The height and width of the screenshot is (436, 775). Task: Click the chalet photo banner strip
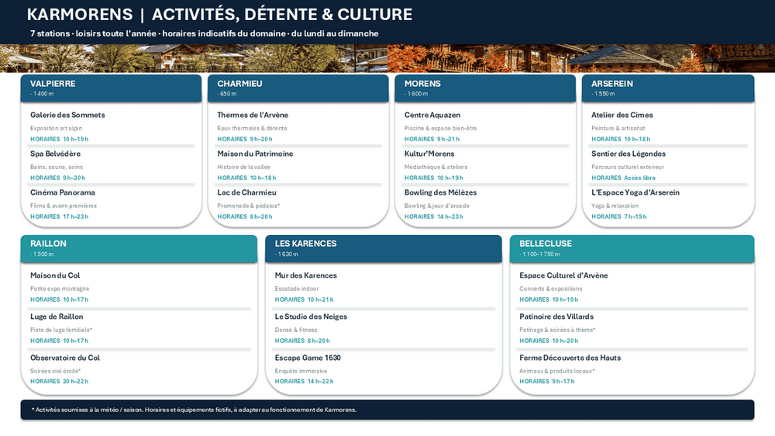pos(387,58)
